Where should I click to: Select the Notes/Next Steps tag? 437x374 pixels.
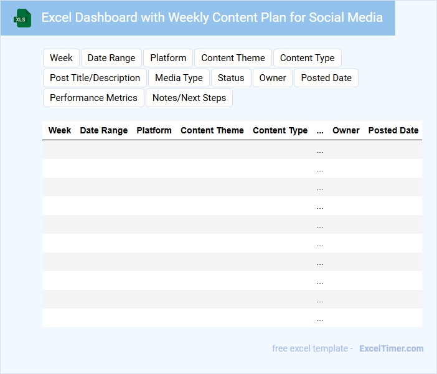(189, 98)
